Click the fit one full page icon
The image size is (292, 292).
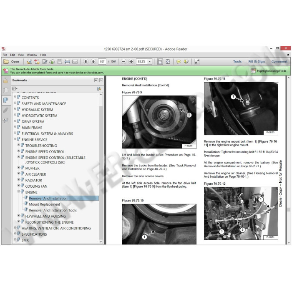(168, 61)
